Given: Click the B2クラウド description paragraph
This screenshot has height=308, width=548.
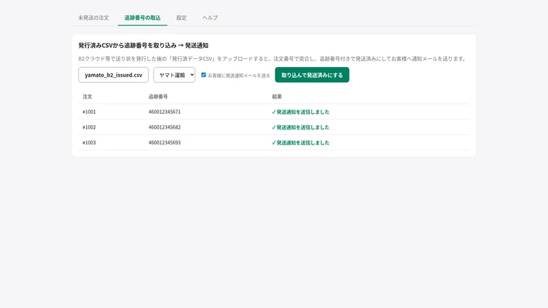Looking at the screenshot, I should (x=273, y=59).
